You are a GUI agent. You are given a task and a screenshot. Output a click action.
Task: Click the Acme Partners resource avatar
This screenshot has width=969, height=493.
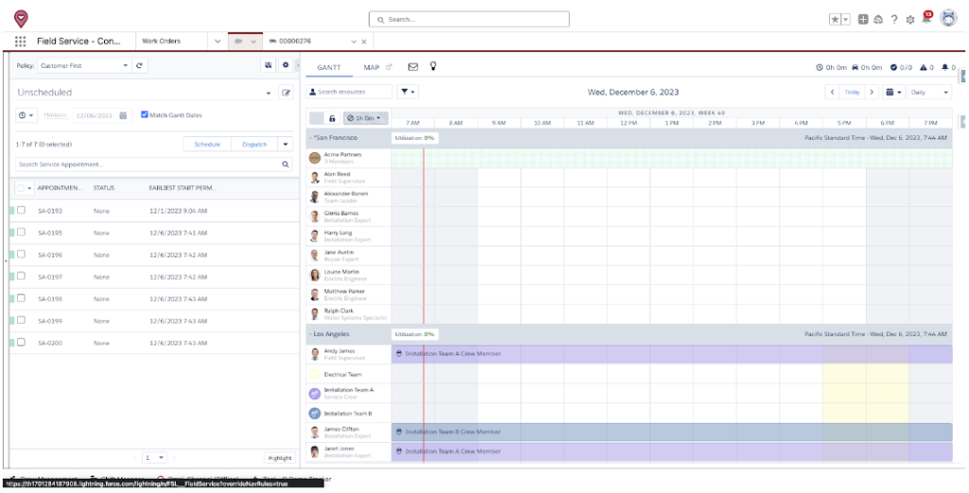pos(314,157)
